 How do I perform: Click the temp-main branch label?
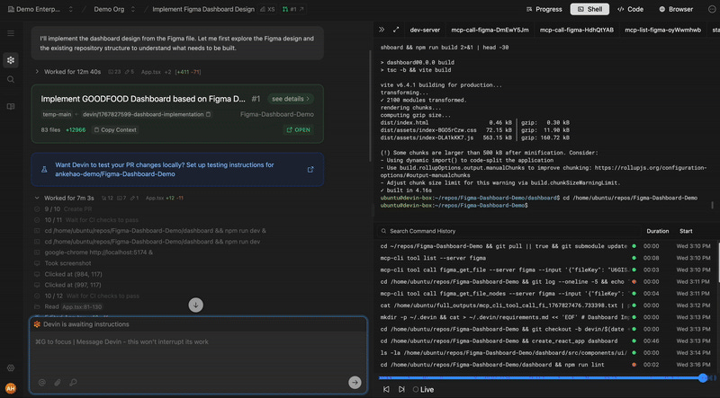[57, 114]
